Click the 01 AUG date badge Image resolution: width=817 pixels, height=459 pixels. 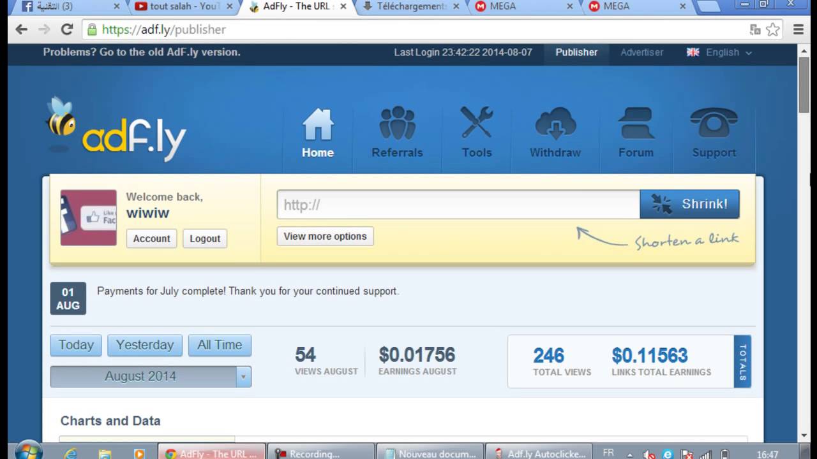click(x=68, y=299)
